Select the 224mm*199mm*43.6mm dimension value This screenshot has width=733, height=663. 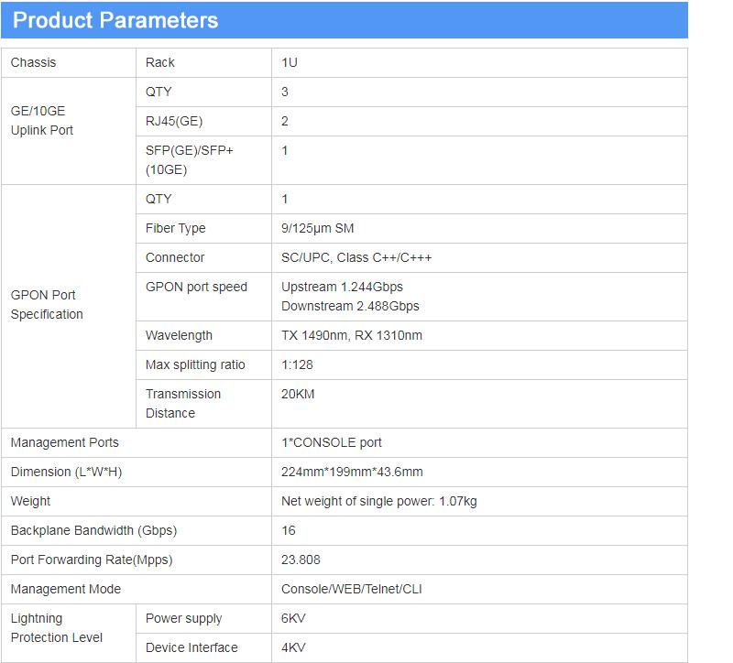pos(352,472)
